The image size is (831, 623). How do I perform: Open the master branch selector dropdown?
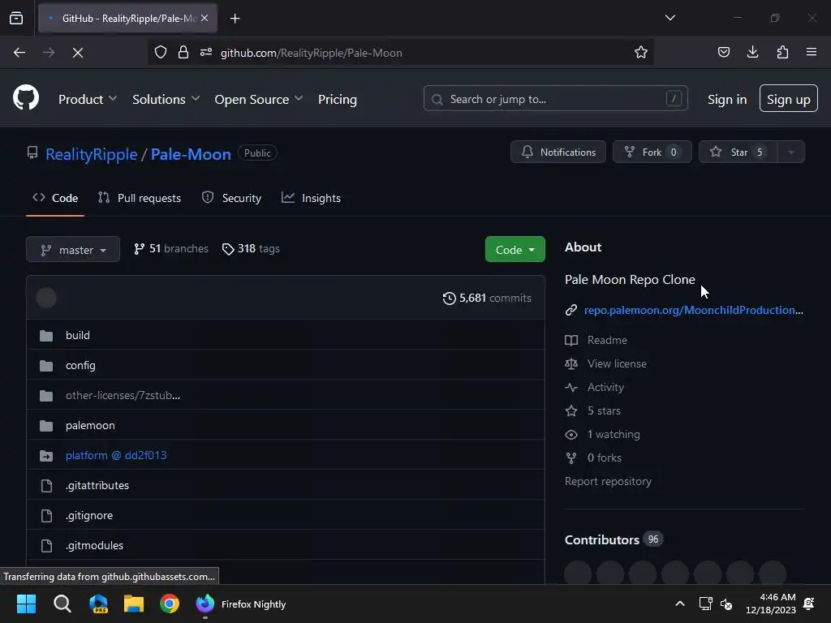[x=73, y=250]
